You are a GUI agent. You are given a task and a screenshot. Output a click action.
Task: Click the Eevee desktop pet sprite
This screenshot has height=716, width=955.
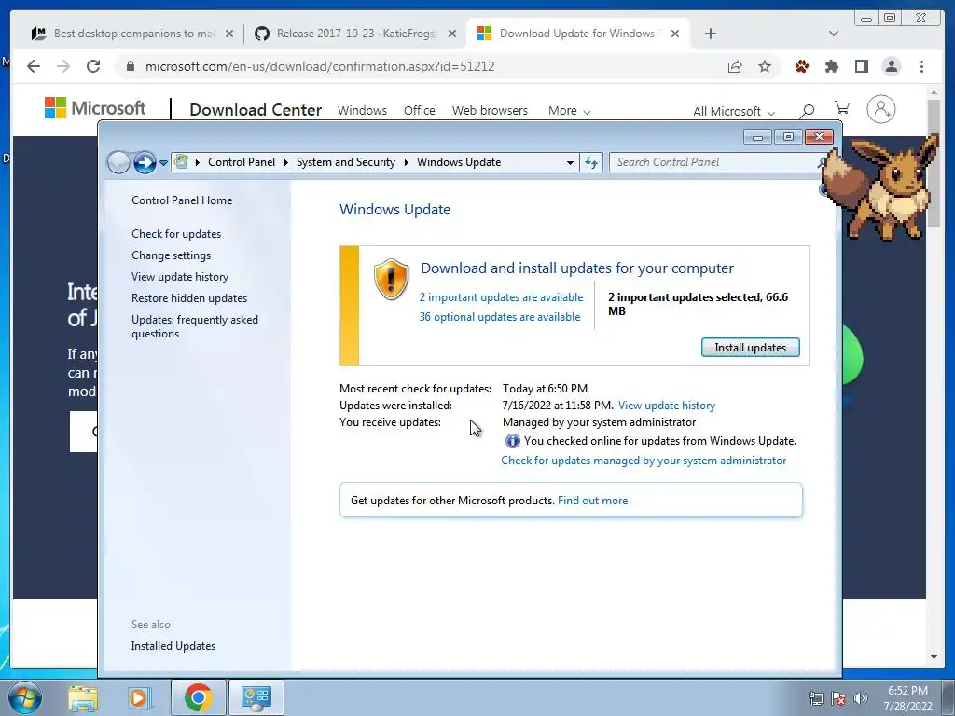point(879,186)
